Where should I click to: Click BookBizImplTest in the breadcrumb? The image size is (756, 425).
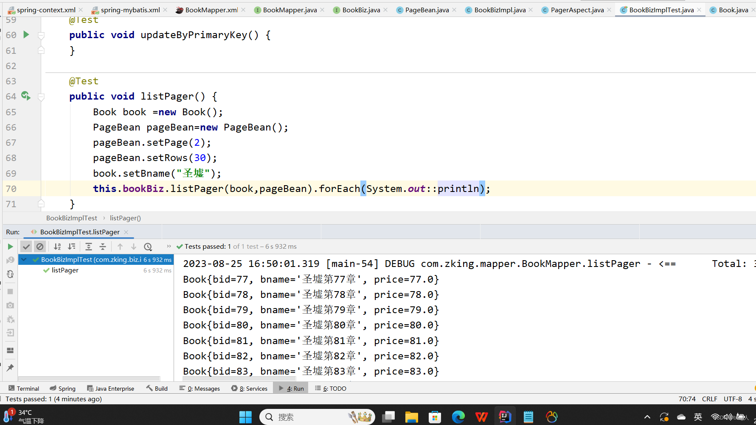pos(72,218)
